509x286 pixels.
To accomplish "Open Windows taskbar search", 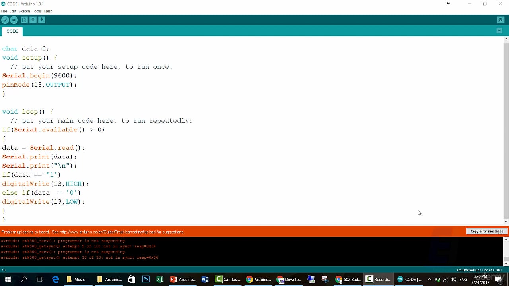I will pos(24,279).
